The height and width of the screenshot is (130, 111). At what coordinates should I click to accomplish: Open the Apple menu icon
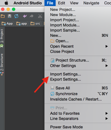click(x=7, y=3)
